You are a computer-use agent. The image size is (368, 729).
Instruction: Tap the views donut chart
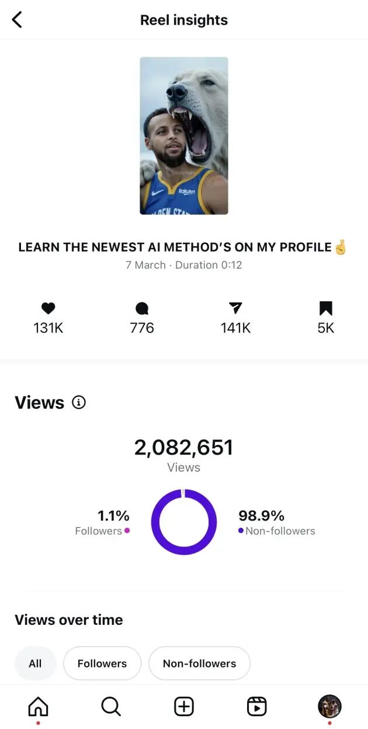click(x=184, y=522)
